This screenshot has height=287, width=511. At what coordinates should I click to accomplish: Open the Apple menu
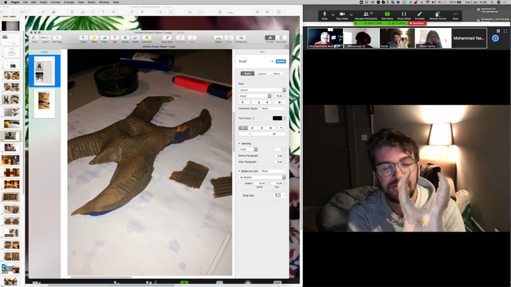click(x=5, y=2)
